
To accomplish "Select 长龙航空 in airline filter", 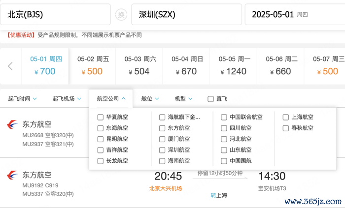I will coord(101,161).
